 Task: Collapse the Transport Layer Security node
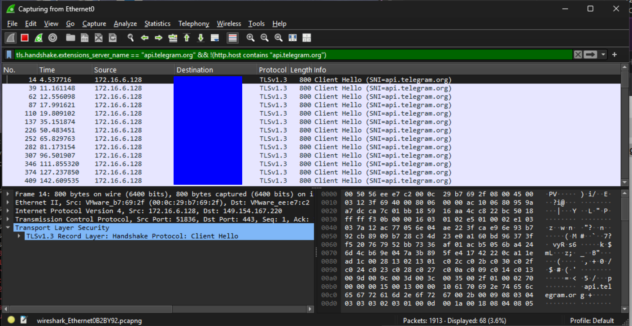point(8,228)
